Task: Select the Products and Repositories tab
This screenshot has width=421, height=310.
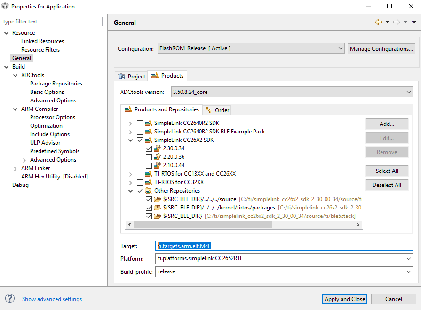Action: (x=162, y=109)
